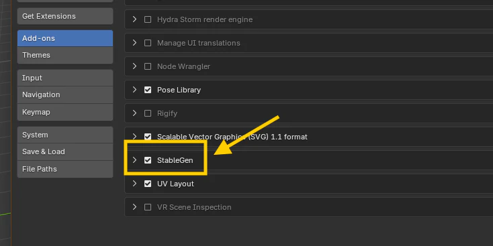This screenshot has width=493, height=246.
Task: Go to Navigation preferences
Action: click(x=65, y=95)
